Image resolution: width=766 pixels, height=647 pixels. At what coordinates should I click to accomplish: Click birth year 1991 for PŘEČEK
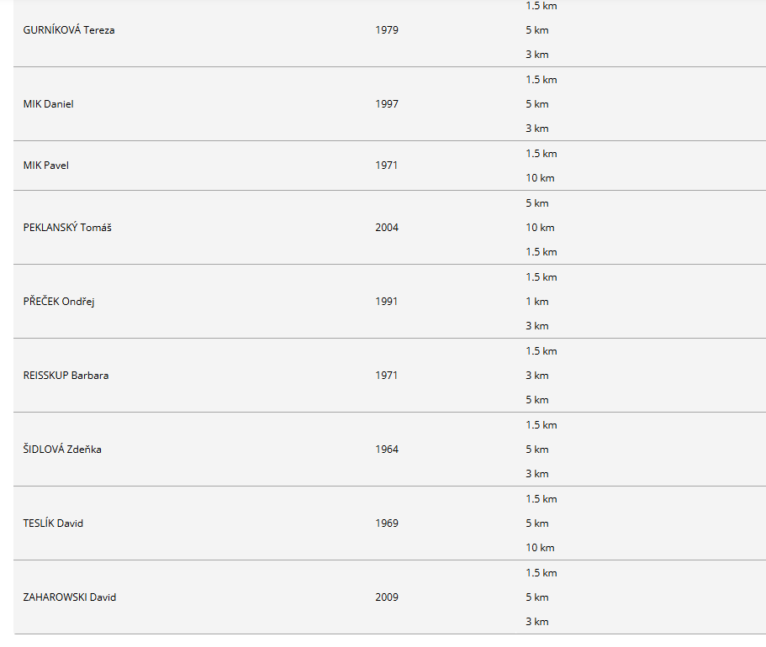[387, 302]
